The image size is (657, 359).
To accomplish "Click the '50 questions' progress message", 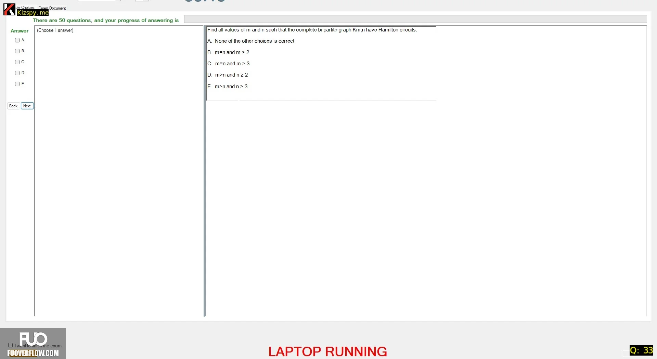I will (x=106, y=20).
